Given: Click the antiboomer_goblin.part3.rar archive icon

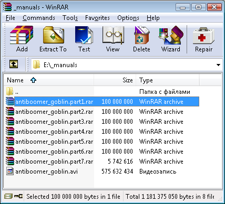Looking at the screenshot, I should point(10,121).
